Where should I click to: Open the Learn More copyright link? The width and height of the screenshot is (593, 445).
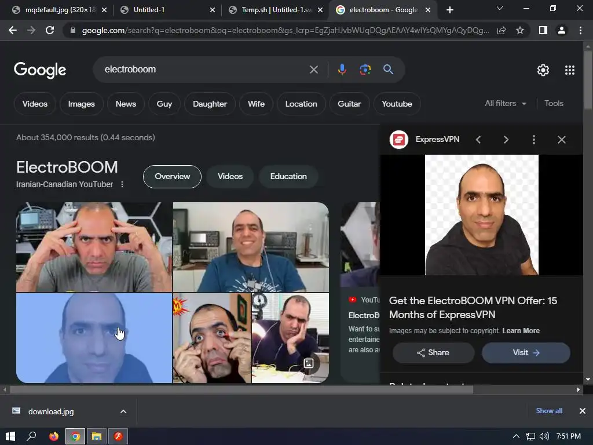[521, 331]
